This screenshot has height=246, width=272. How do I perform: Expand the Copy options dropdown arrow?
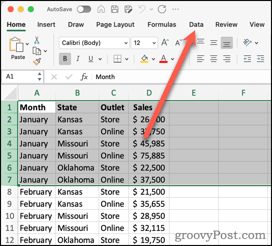pyautogui.click(x=45, y=51)
